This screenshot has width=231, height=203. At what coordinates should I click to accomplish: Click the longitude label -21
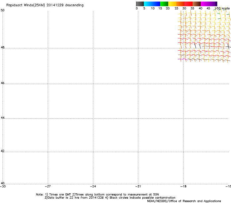click(x=138, y=186)
